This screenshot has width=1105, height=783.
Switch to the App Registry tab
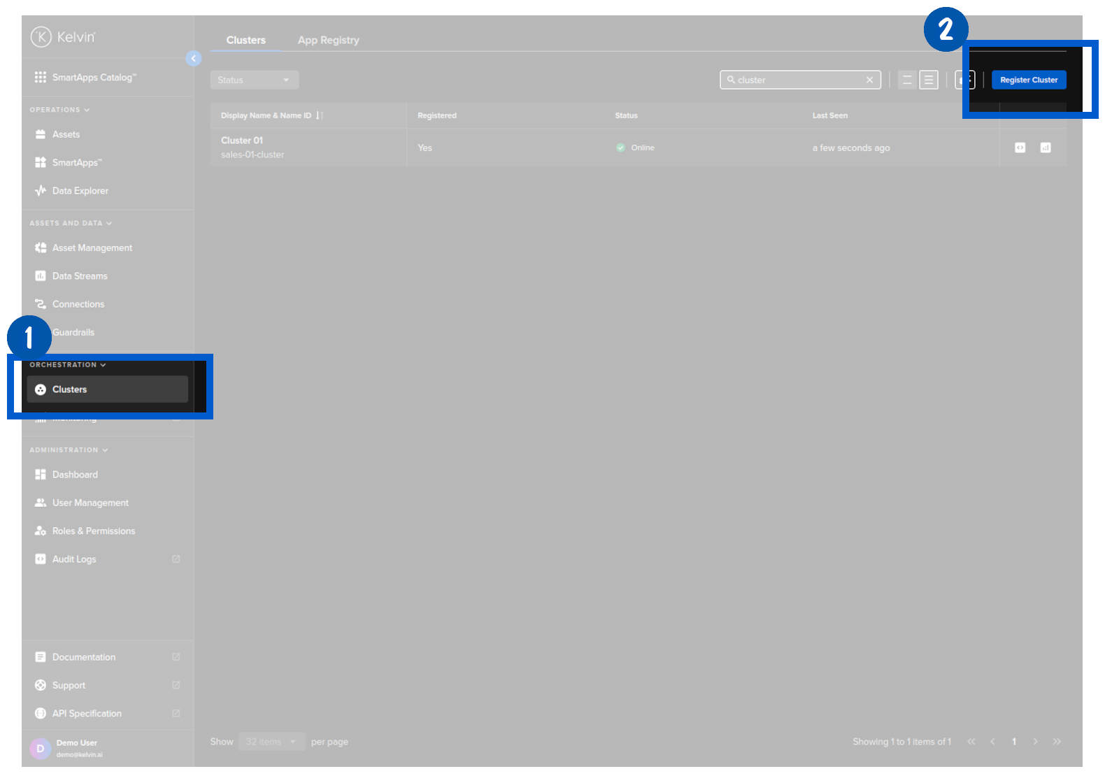click(x=328, y=40)
